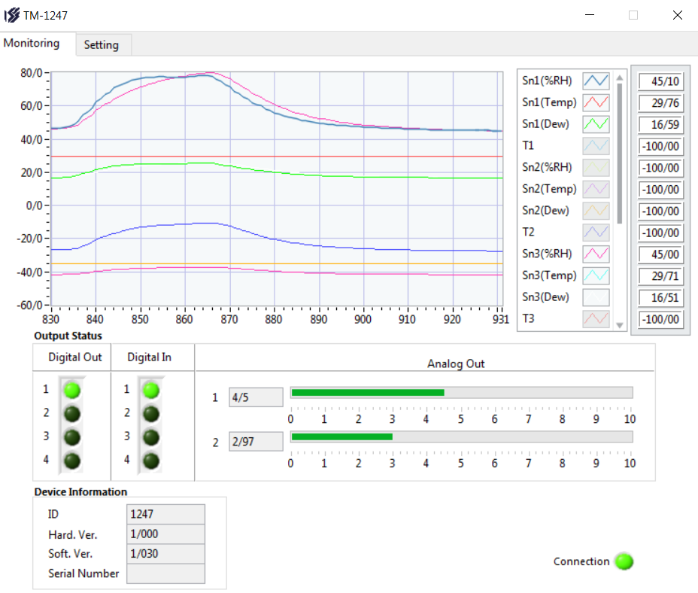The image size is (698, 593).
Task: Click the Sn1(Temp) red plot icon
Action: (x=596, y=102)
